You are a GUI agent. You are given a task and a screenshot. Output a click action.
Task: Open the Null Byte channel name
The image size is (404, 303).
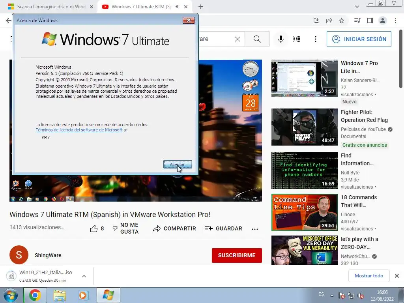[350, 173]
